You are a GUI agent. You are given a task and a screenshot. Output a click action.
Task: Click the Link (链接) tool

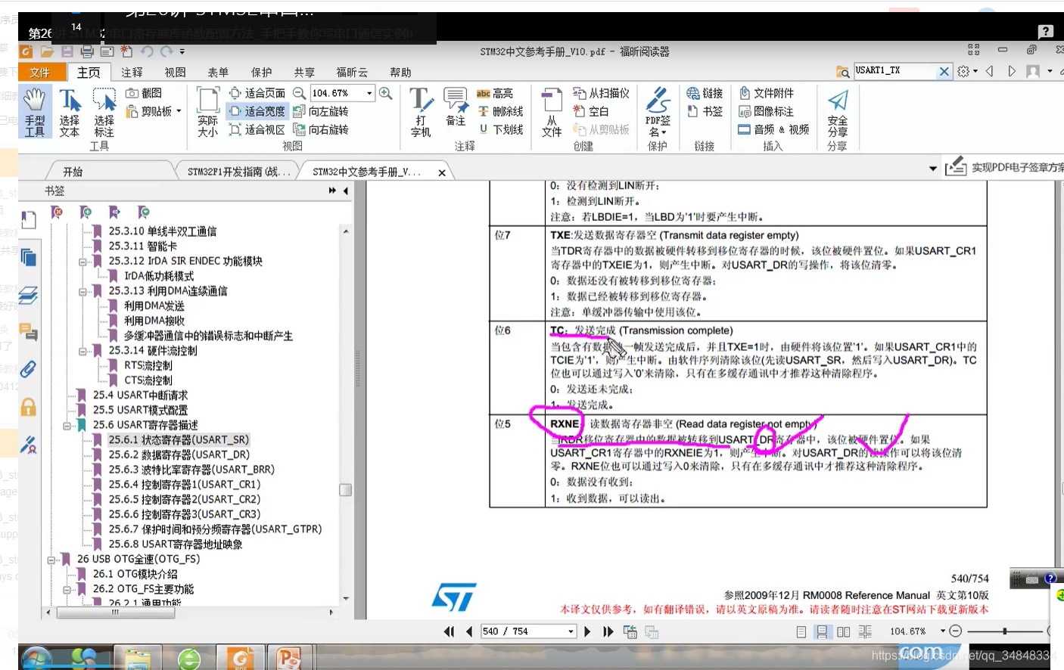pyautogui.click(x=705, y=93)
